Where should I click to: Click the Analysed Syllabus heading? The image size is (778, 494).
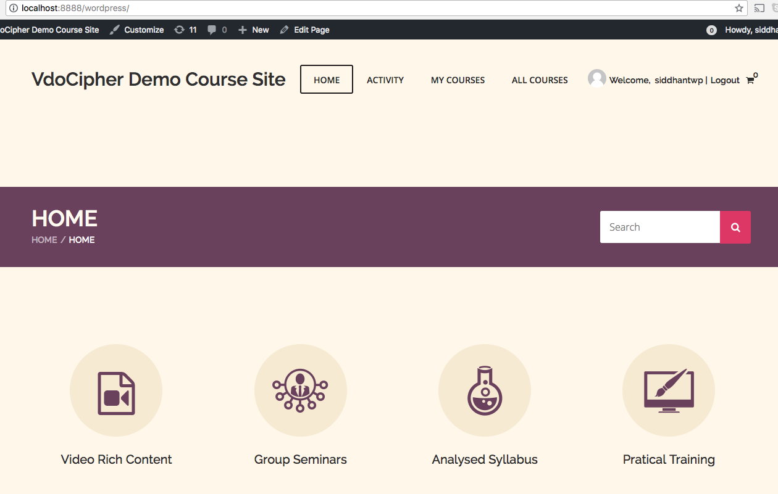coord(485,459)
